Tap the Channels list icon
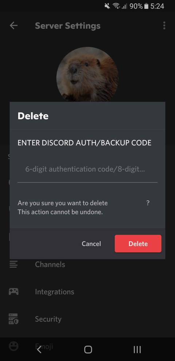Screen dimensions: 175x361 pos(13,264)
